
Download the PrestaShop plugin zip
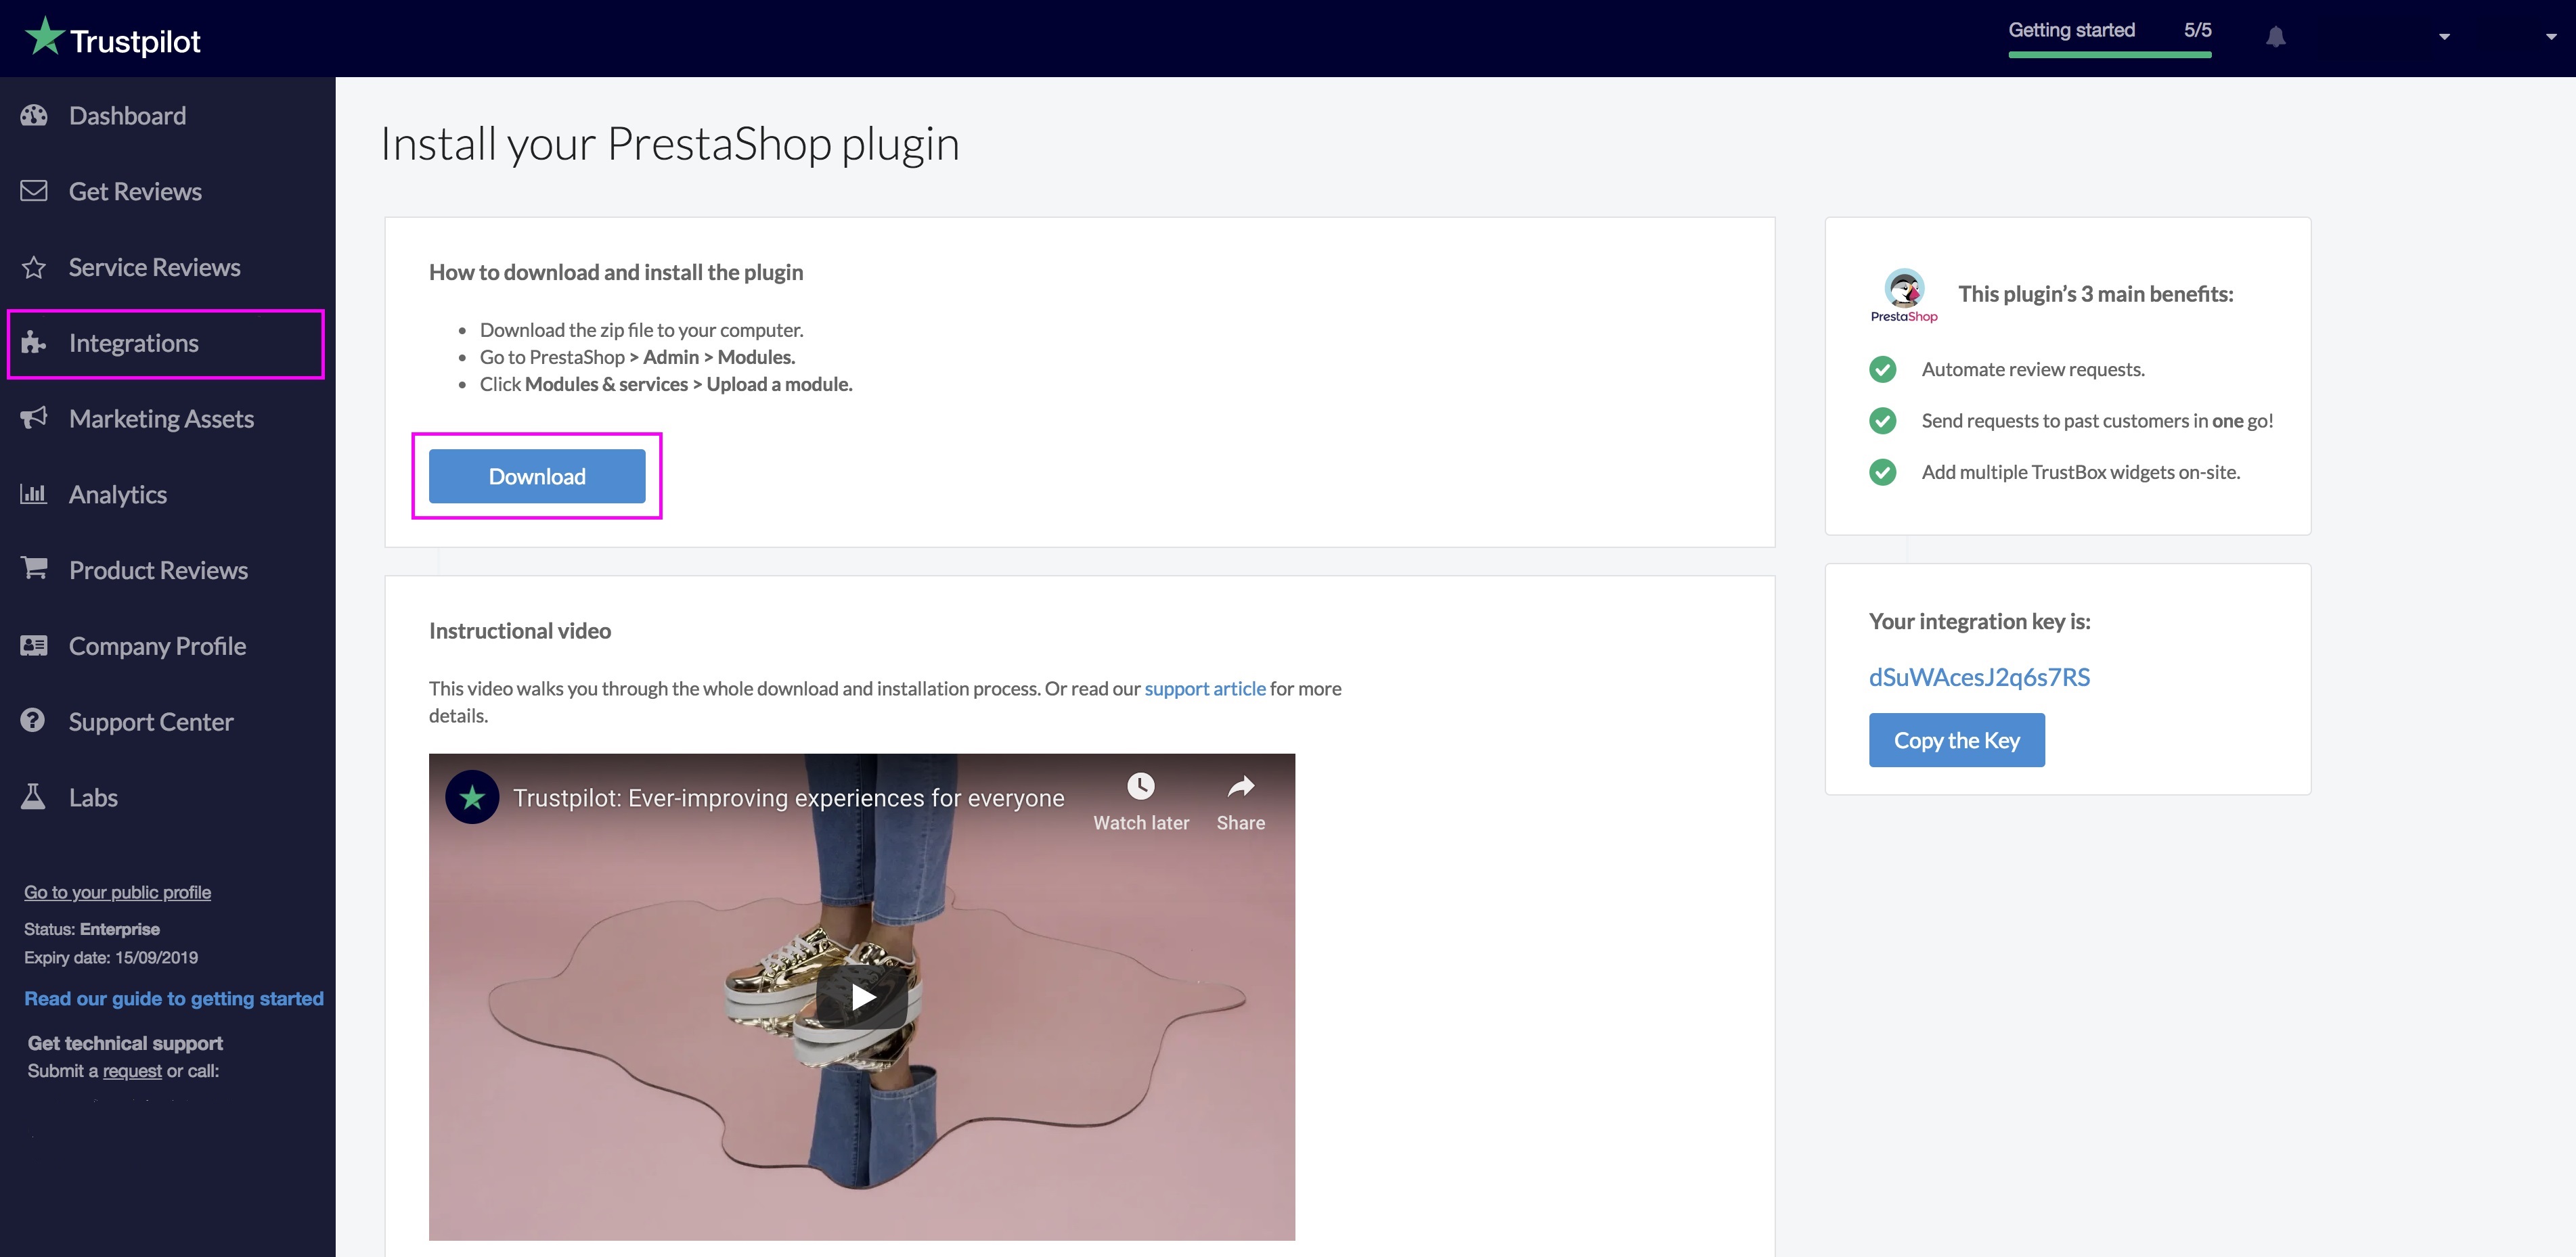tap(537, 476)
